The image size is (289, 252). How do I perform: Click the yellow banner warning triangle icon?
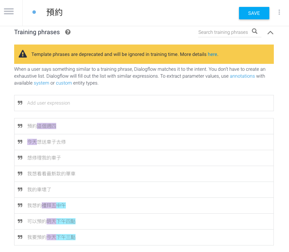pyautogui.click(x=23, y=54)
